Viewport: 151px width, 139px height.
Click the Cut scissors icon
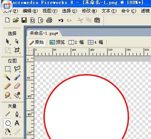point(80,20)
